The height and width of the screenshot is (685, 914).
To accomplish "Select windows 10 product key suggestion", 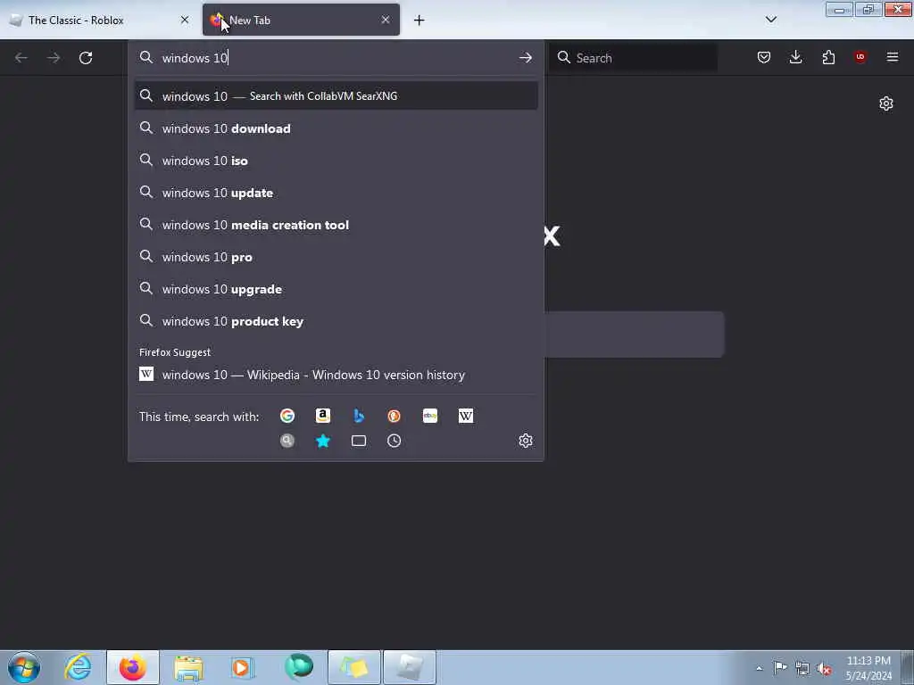I will [336, 321].
